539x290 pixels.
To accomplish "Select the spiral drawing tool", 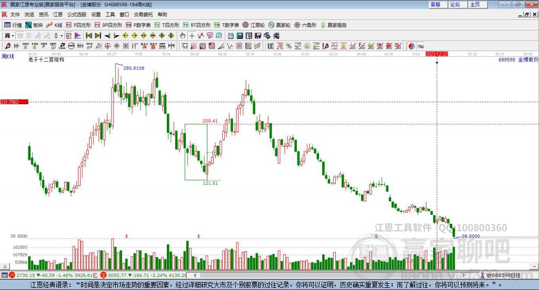I will (53, 46).
